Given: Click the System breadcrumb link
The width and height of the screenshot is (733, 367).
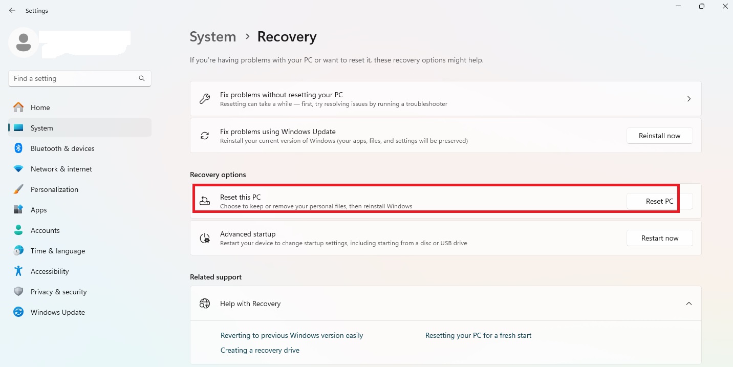Looking at the screenshot, I should pyautogui.click(x=213, y=37).
